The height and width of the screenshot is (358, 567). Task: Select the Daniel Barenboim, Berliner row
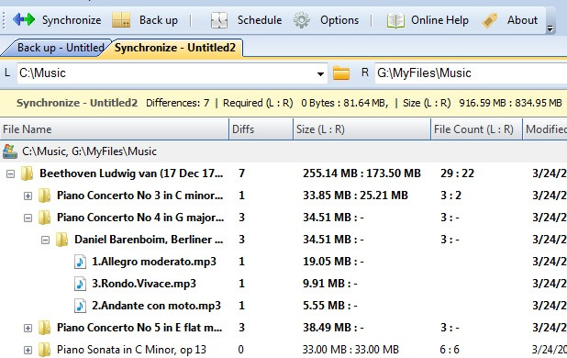(x=149, y=240)
